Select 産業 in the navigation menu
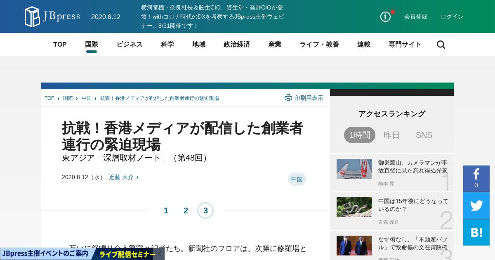 (x=275, y=45)
